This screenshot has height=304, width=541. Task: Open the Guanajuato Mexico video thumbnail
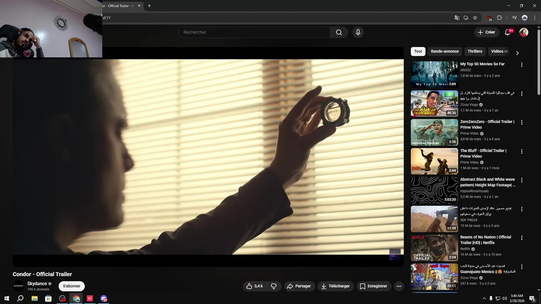tap(434, 277)
